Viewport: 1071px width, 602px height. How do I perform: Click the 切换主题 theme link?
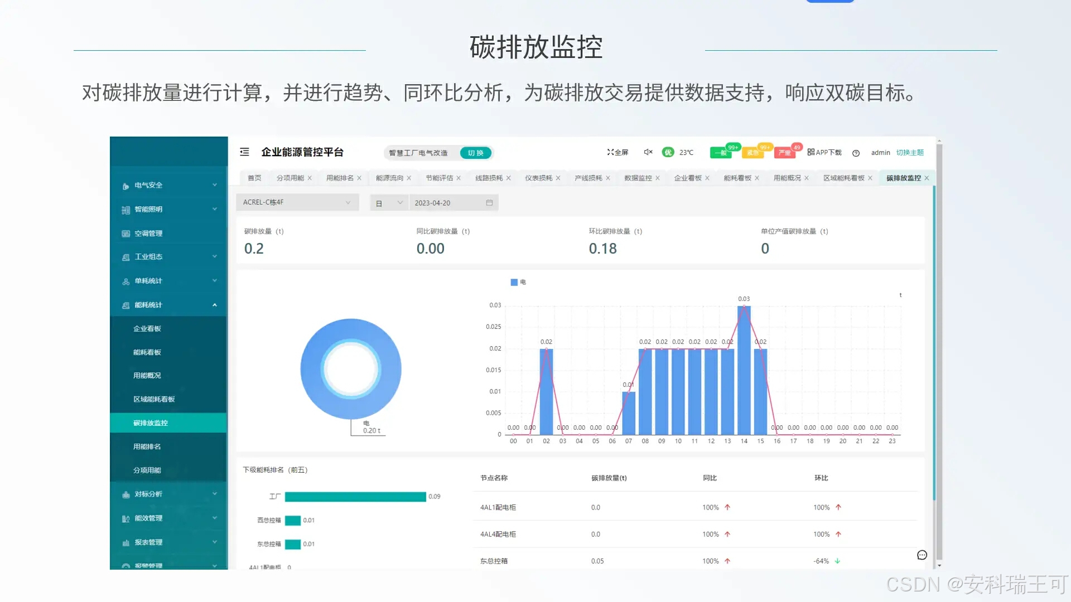pos(910,152)
